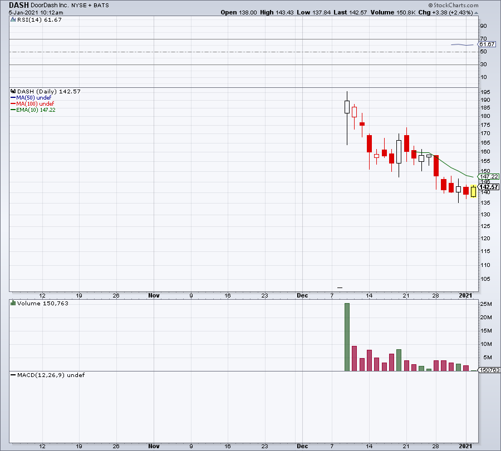This screenshot has width=501, height=451.
Task: Click the Last 142.57 header value
Action: tap(350, 12)
